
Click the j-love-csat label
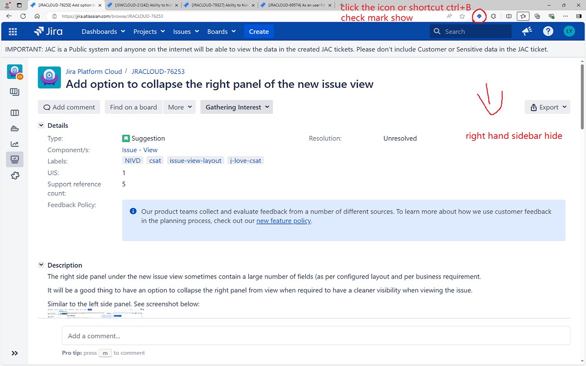point(246,161)
